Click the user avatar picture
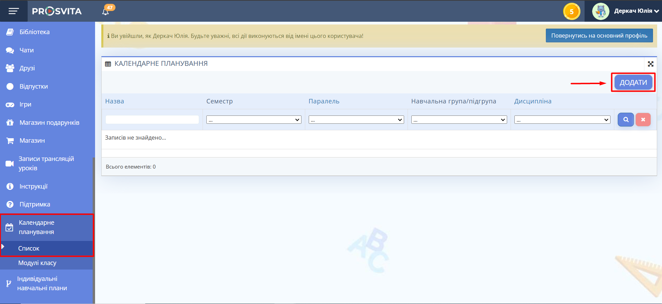The width and height of the screenshot is (662, 304). (600, 11)
